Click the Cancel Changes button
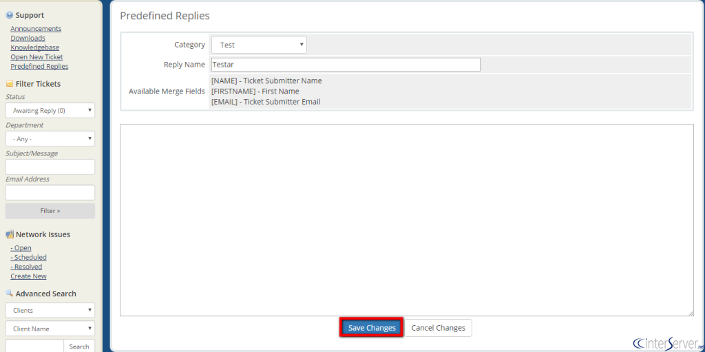Image resolution: width=705 pixels, height=352 pixels. (438, 328)
